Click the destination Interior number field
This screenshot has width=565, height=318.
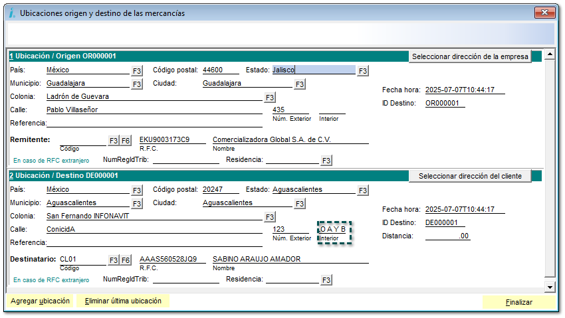point(333,229)
